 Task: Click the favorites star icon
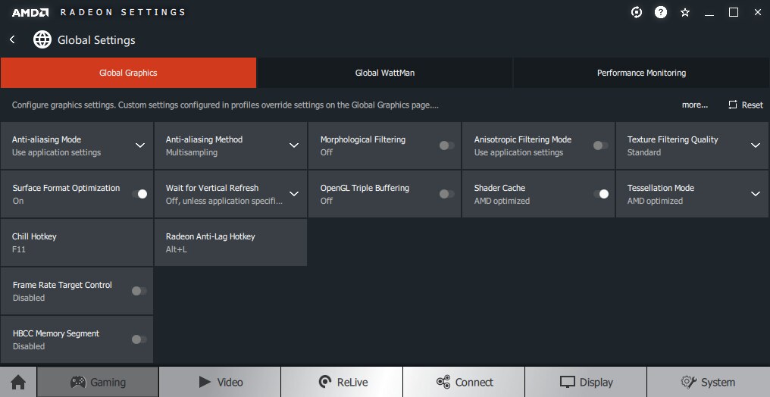tap(685, 12)
